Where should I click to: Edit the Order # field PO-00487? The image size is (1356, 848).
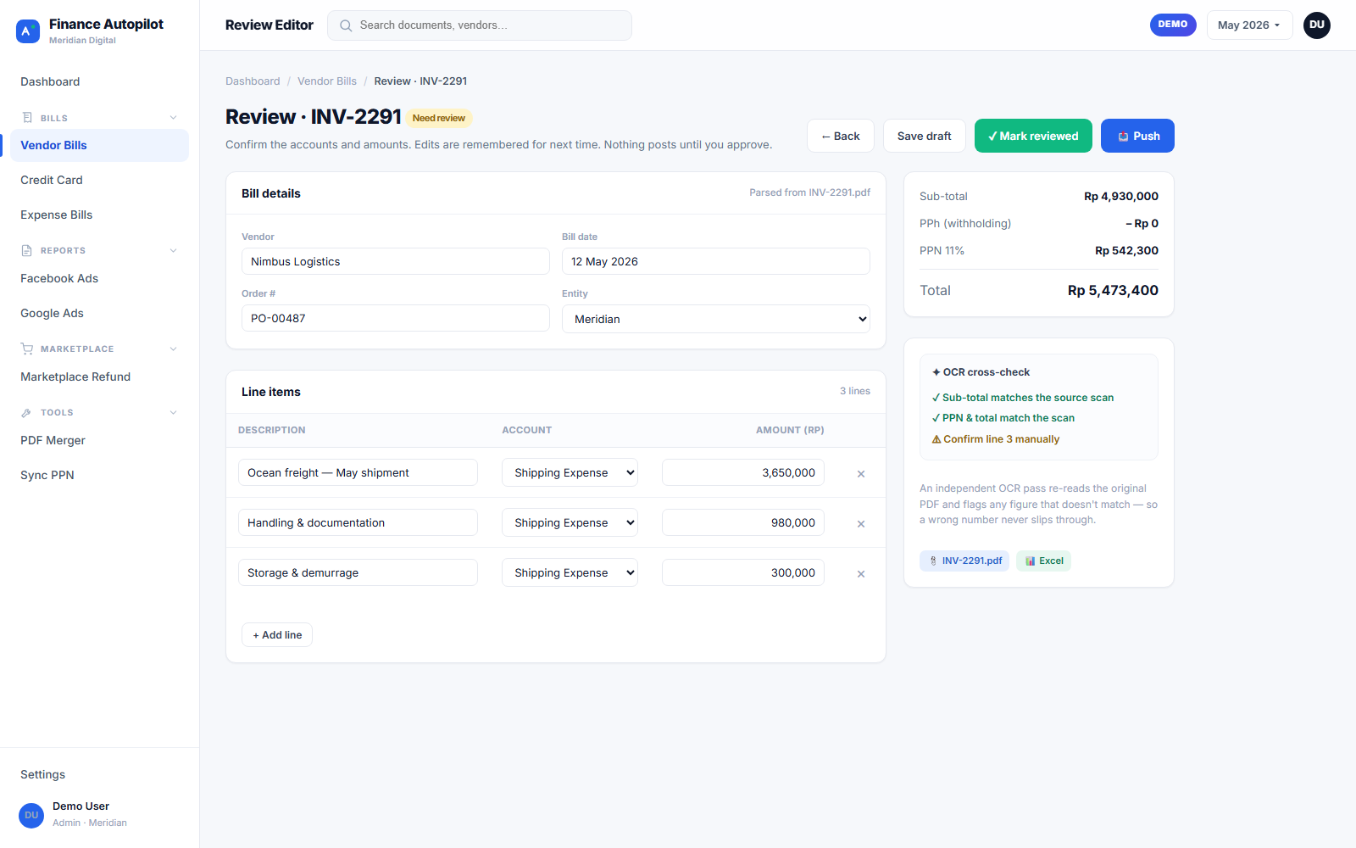pos(396,318)
